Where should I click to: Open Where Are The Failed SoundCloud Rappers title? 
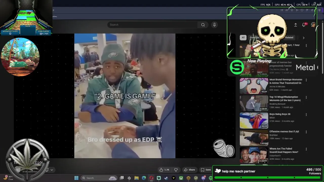[284, 150]
